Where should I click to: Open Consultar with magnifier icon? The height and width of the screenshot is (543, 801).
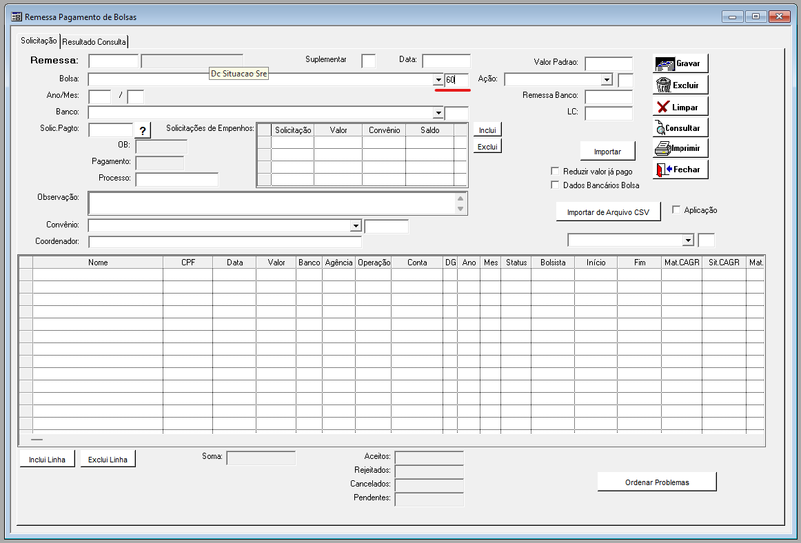pyautogui.click(x=680, y=128)
